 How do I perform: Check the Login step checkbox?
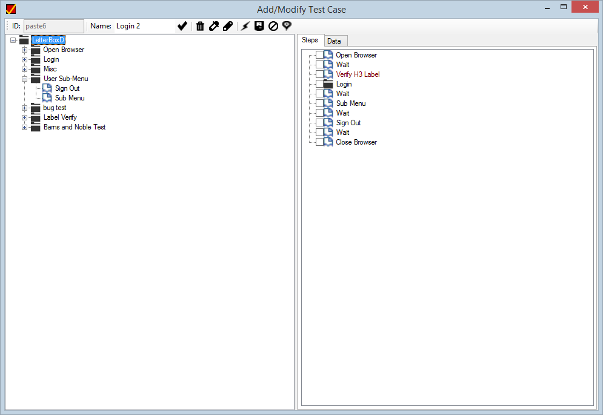(x=319, y=84)
